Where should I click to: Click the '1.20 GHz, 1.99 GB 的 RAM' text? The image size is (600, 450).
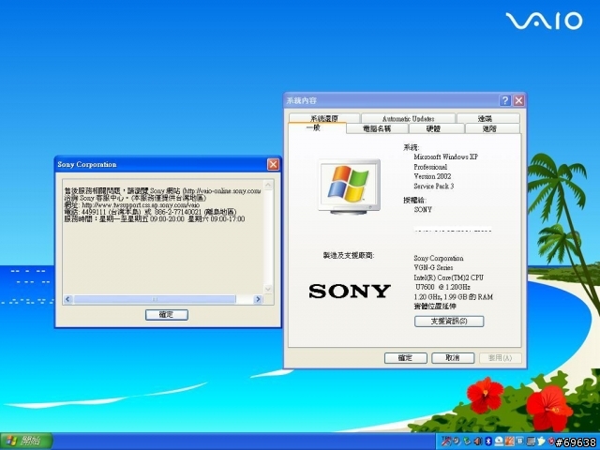coord(454,296)
